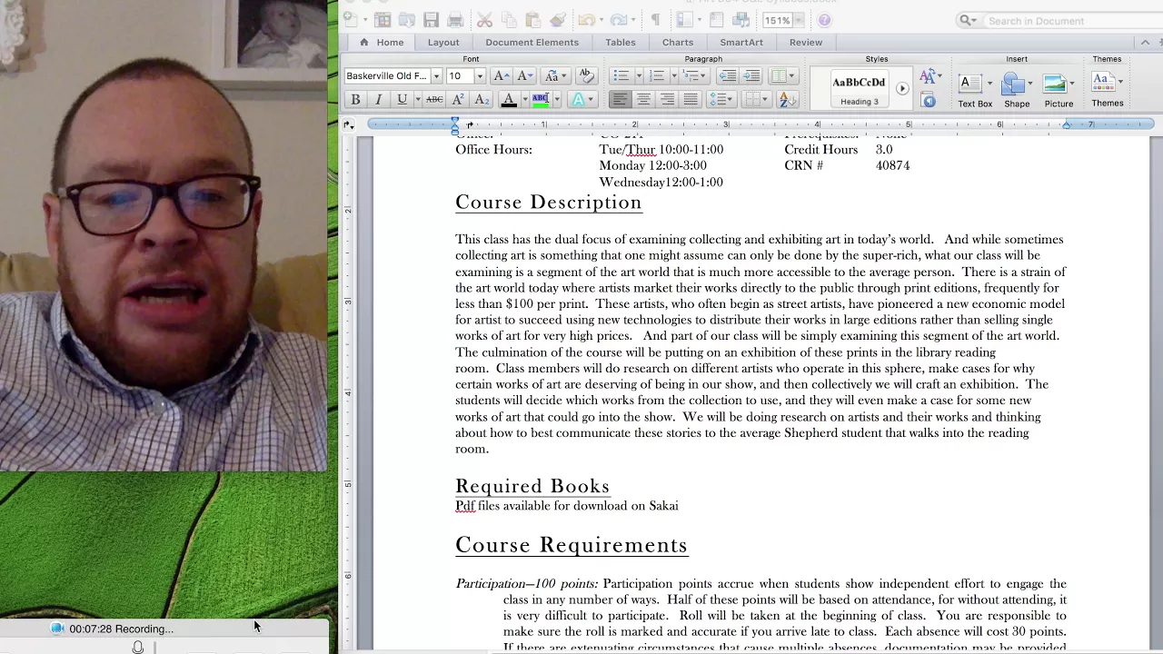Toggle Subscript formatting
Image resolution: width=1163 pixels, height=654 pixels.
click(482, 99)
